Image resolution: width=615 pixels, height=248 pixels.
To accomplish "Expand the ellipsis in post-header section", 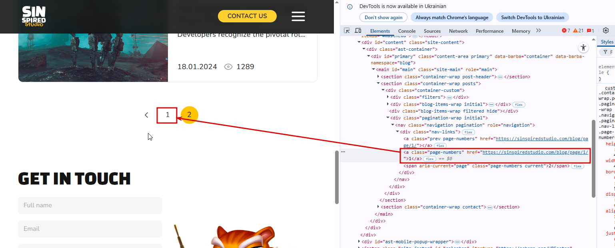I will pos(500,77).
